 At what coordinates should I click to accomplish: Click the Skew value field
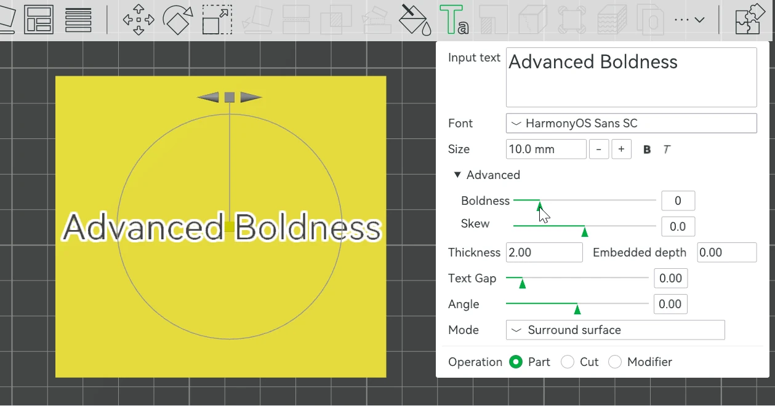pyautogui.click(x=678, y=226)
